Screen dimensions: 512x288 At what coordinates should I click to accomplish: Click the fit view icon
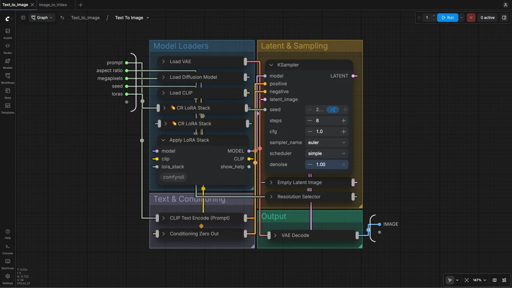[x=466, y=280]
